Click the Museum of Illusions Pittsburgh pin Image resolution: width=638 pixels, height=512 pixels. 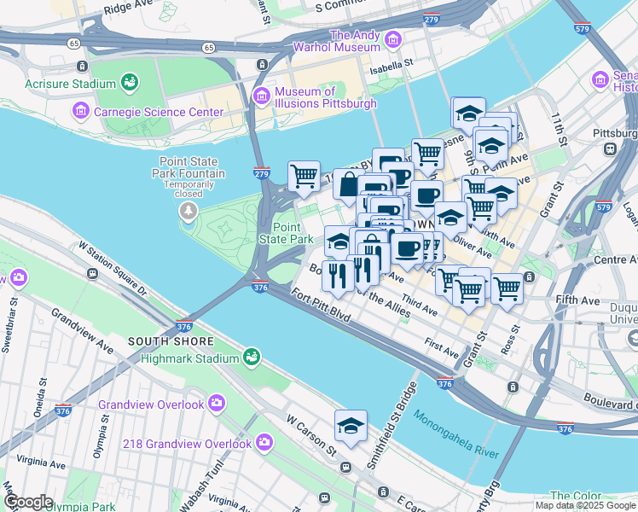(261, 96)
